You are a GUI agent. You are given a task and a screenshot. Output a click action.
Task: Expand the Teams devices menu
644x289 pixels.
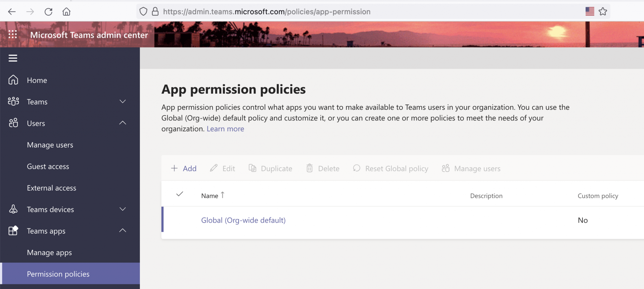click(x=123, y=209)
